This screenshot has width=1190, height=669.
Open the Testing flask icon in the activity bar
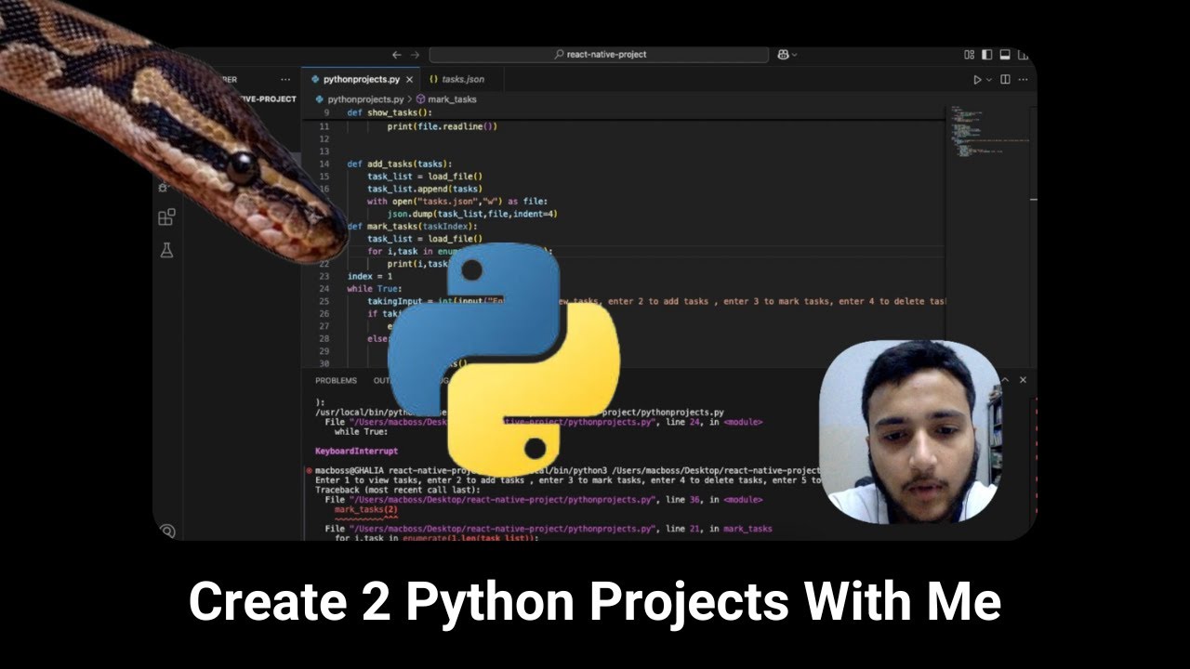(166, 250)
